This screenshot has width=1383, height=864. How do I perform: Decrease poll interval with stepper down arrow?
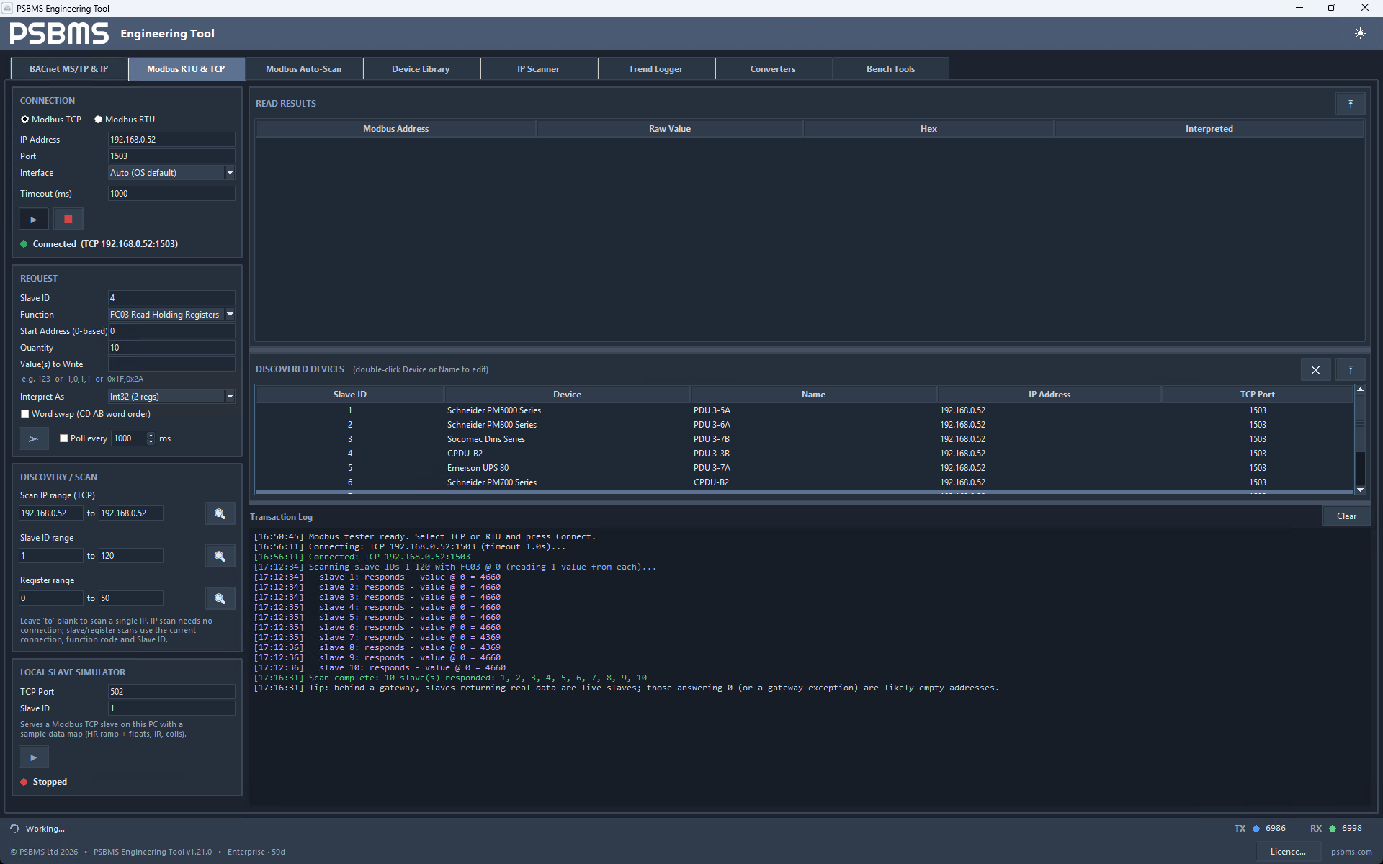tap(151, 441)
